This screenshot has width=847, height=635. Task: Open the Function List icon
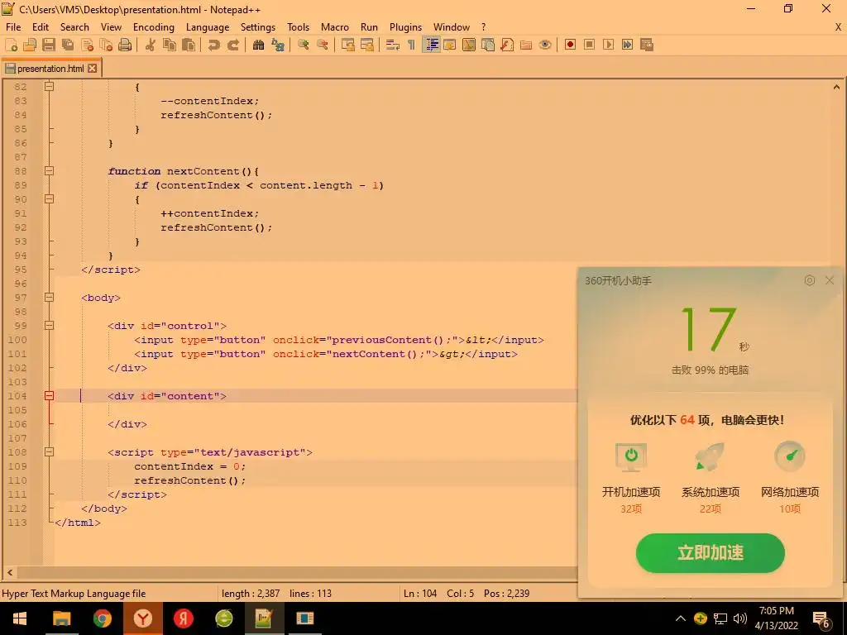pyautogui.click(x=507, y=45)
